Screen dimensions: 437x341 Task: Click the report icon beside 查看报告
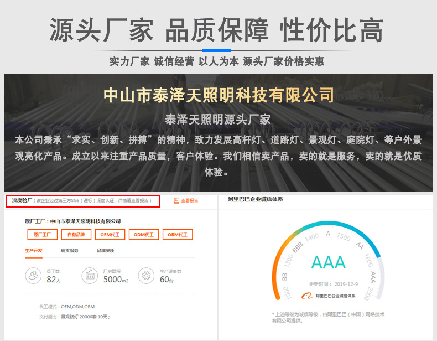click(176, 200)
